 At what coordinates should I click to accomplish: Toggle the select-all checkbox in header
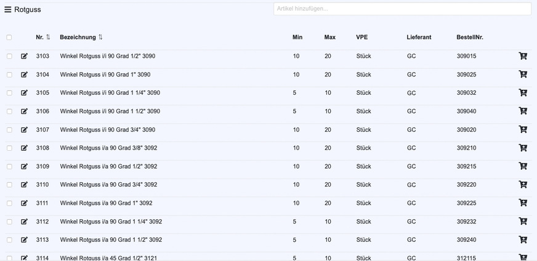pyautogui.click(x=9, y=38)
